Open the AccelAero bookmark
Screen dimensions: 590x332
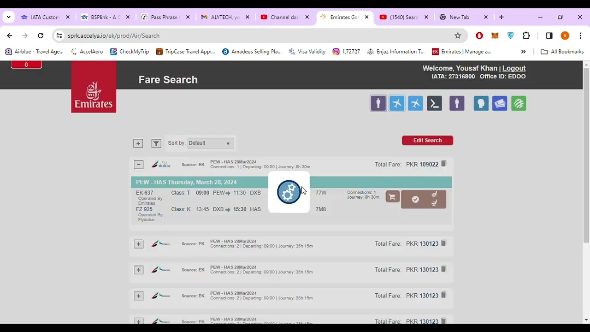87,52
